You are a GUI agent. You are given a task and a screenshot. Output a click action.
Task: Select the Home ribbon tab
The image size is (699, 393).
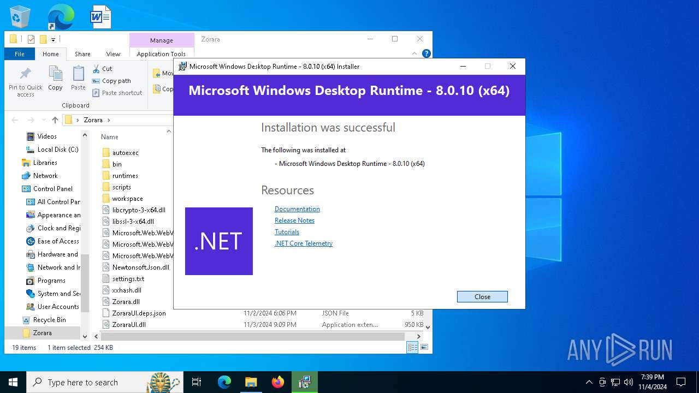(51, 54)
